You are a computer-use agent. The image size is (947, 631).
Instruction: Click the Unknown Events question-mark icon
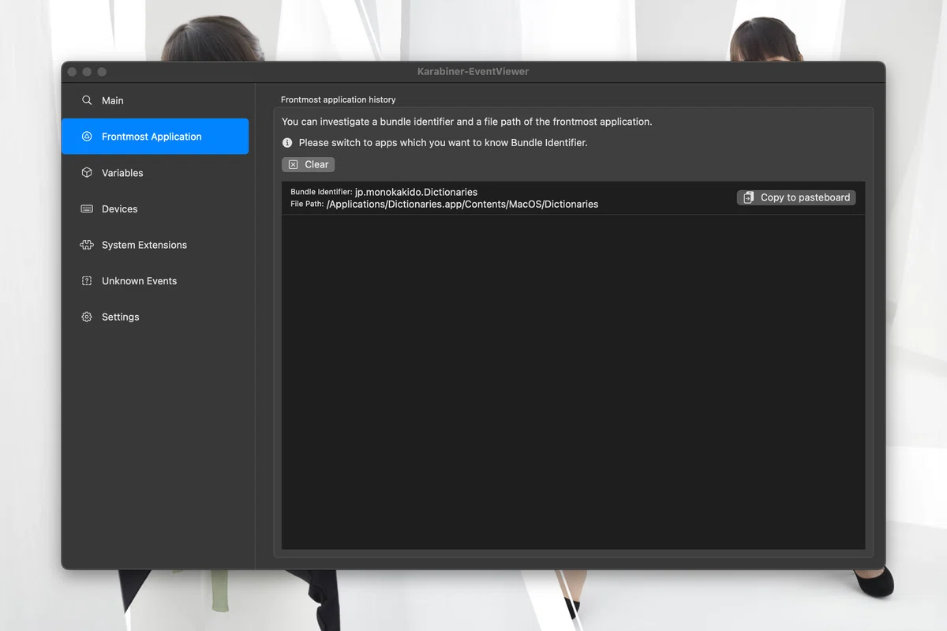[87, 280]
